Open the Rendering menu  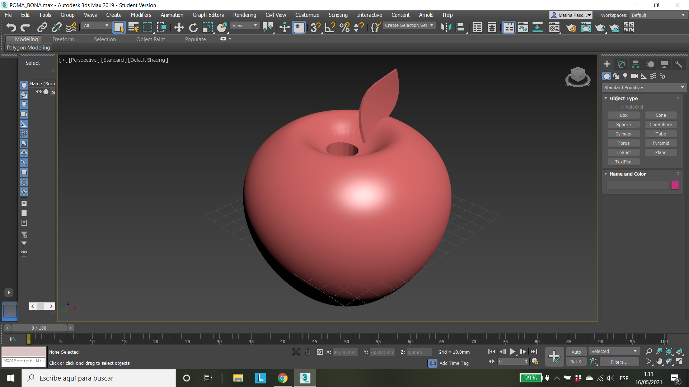pos(244,15)
